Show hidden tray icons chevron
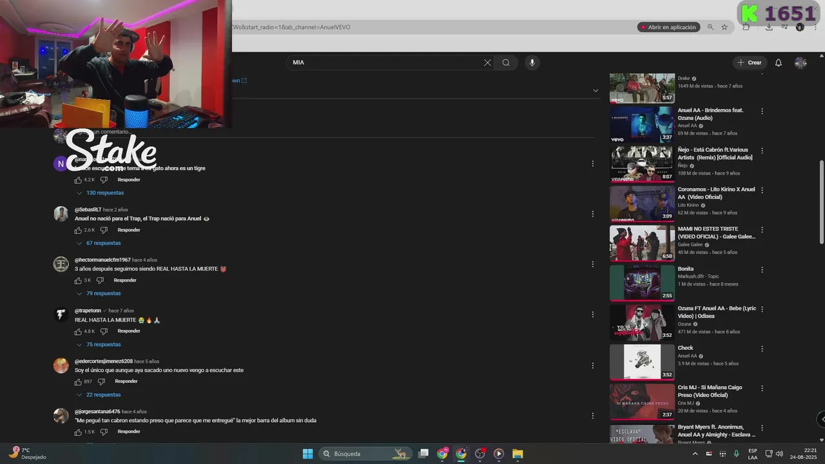The width and height of the screenshot is (825, 464). 695,454
